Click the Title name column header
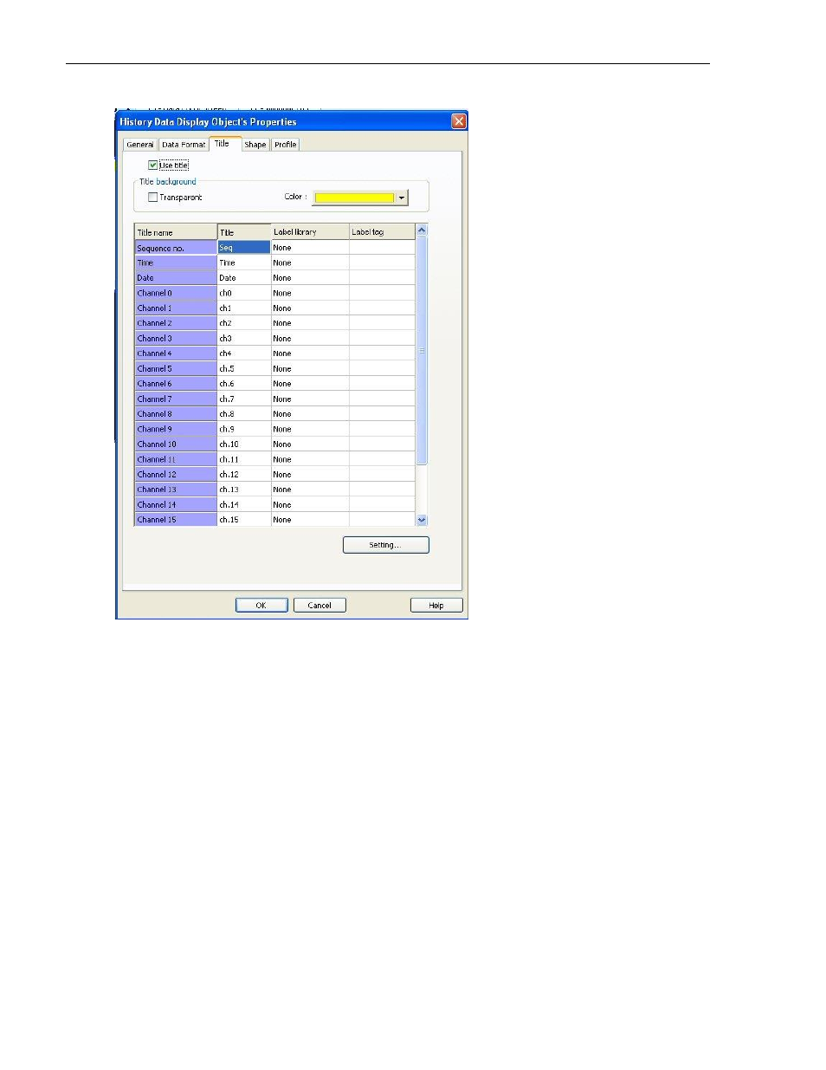Screen dimensions: 826x1070 [176, 232]
